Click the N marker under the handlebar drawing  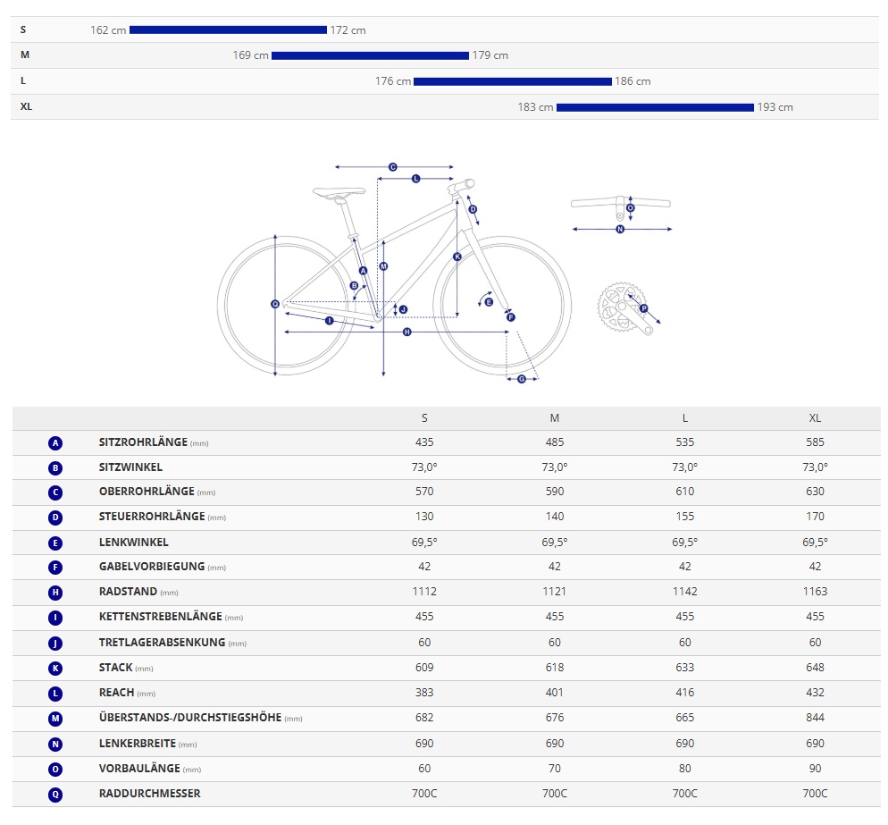[620, 230]
